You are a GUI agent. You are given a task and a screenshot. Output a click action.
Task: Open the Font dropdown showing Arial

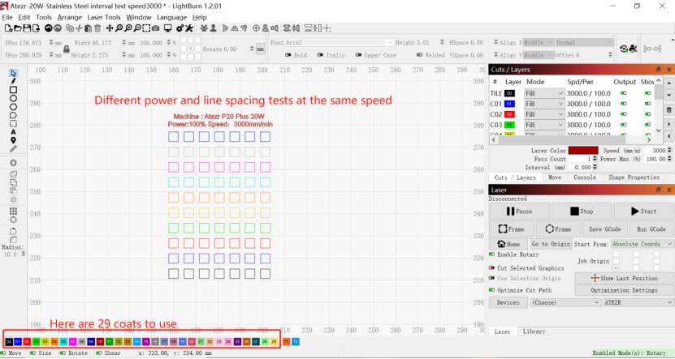(340, 42)
